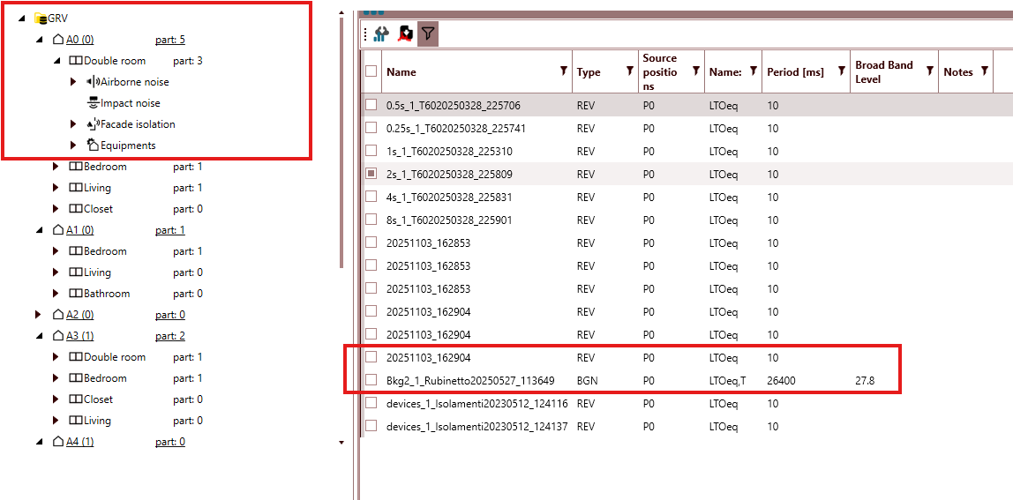
Task: Click the toolbar grip handle dots
Action: click(365, 34)
